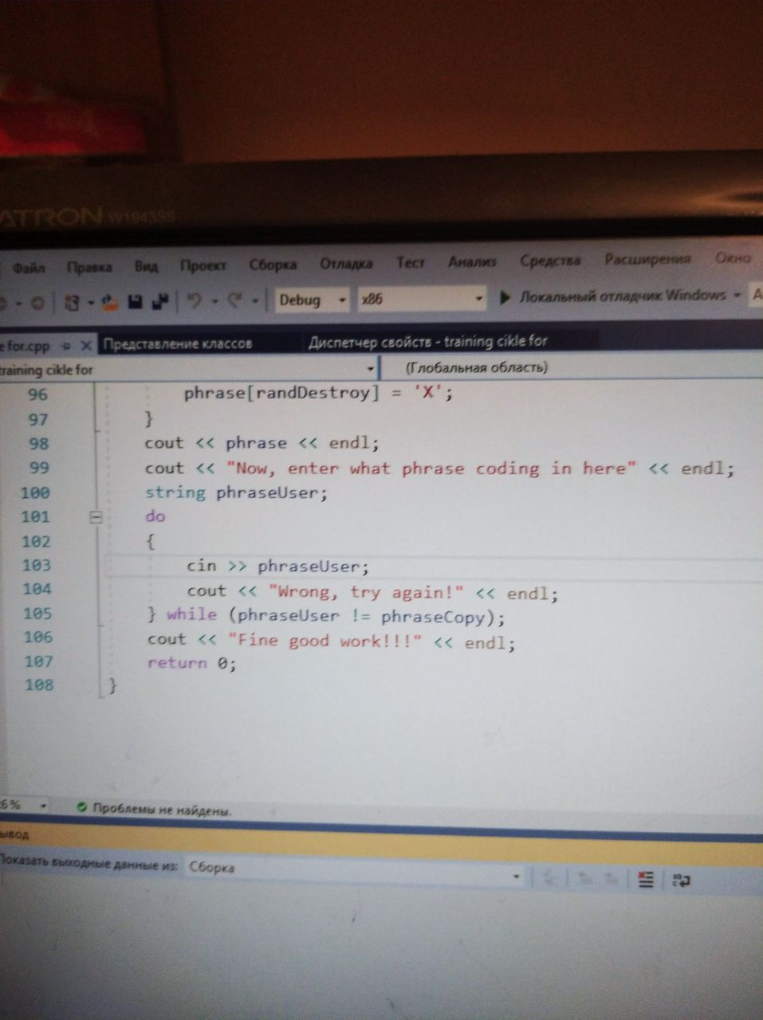763x1020 pixels.
Task: Expand the redo history dropdown arrow
Action: click(254, 301)
